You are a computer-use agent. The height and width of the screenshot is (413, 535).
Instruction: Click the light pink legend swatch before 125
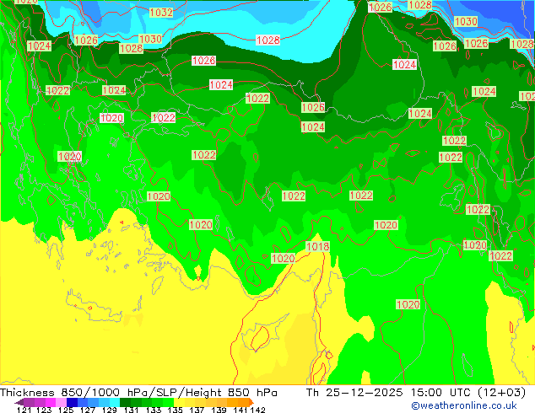61,402
